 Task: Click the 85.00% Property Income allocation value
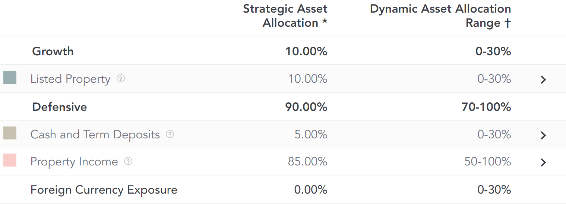[308, 162]
